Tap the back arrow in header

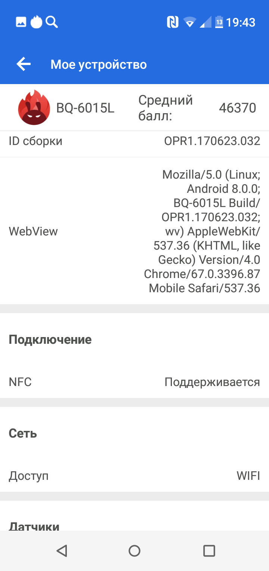pos(24,64)
